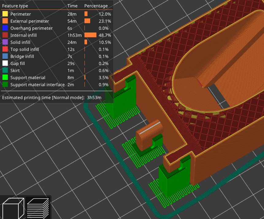Screen dimensions: 264x219
Task: Toggle Skirt feature label
Action: click(15, 71)
